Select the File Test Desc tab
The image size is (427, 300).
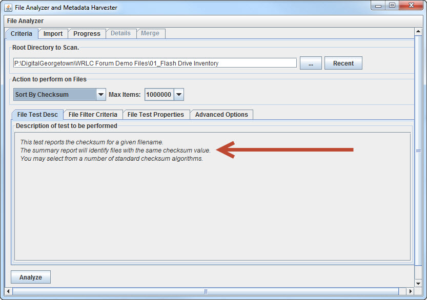coord(37,115)
